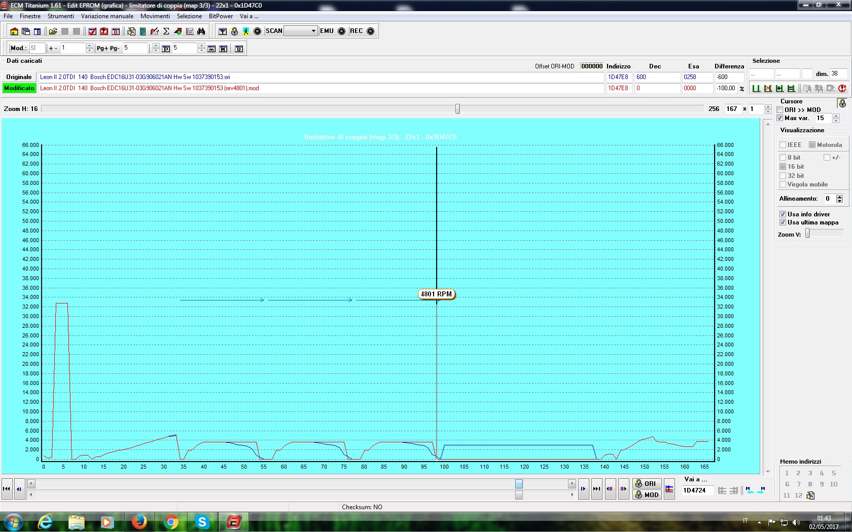Click the red circular arrow icon under Selezione
This screenshot has height=532, width=852.
coord(842,89)
